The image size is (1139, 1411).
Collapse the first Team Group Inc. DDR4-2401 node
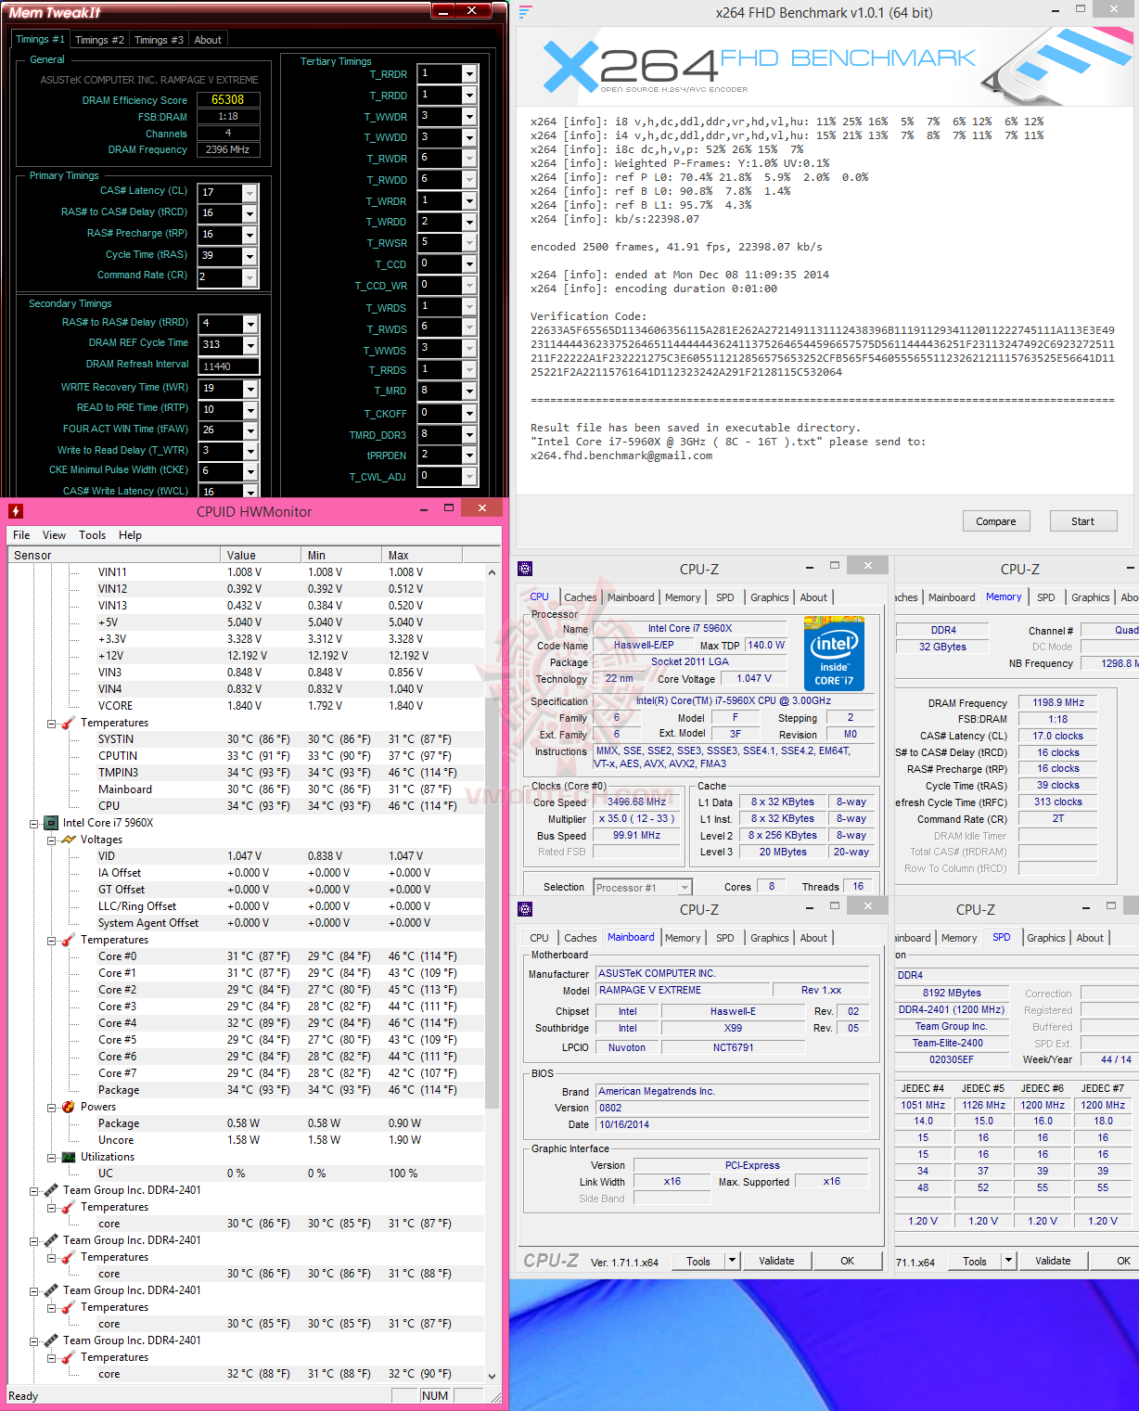[34, 1190]
